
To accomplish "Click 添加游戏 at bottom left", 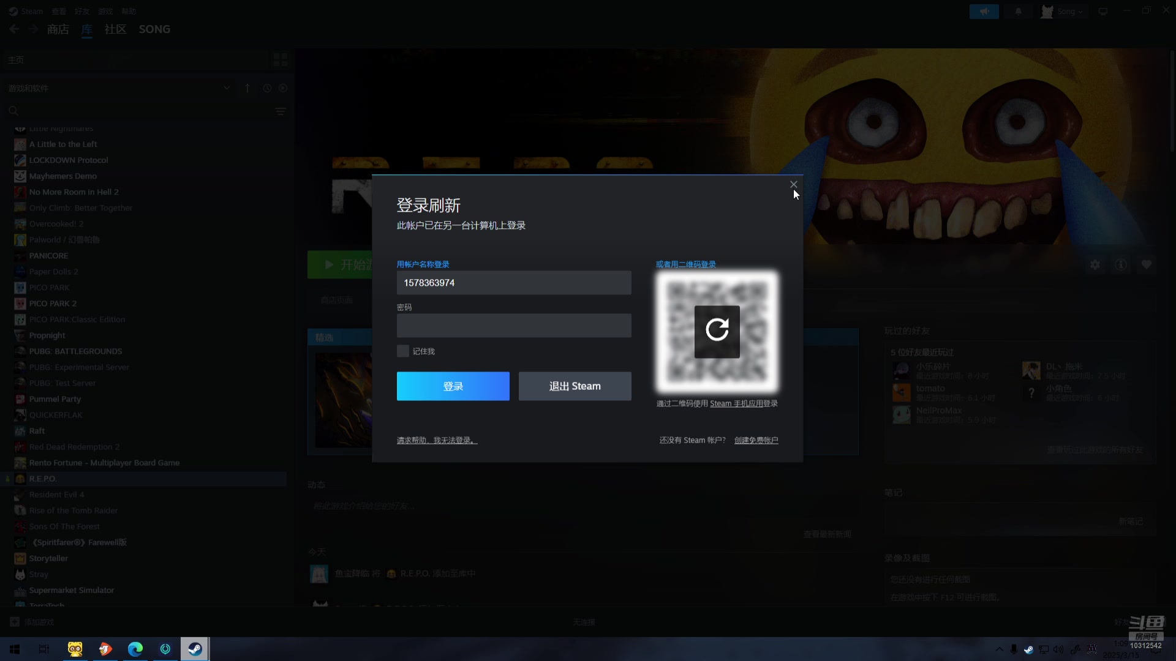I will tap(32, 622).
